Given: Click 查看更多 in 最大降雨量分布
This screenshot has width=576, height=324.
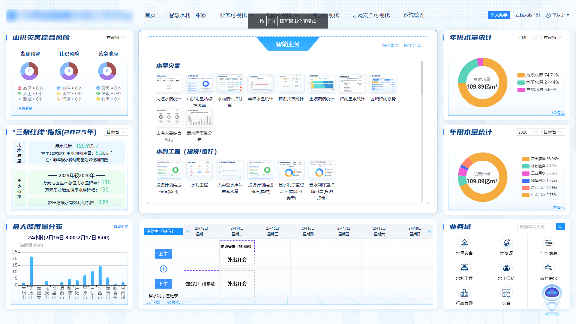Looking at the screenshot, I should pyautogui.click(x=121, y=227).
